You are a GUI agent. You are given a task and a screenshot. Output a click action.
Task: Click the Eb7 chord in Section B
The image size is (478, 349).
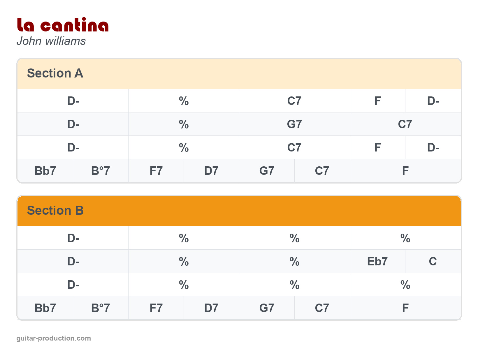tap(377, 261)
